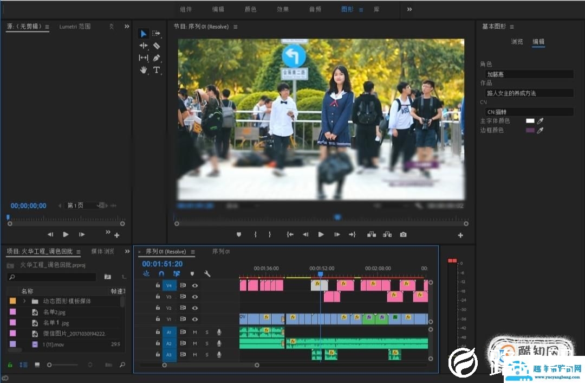585x383 pixels.
Task: Select the Type tool
Action: (157, 70)
